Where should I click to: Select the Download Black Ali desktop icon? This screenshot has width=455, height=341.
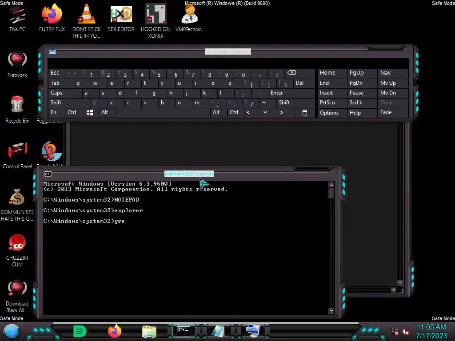point(17,296)
